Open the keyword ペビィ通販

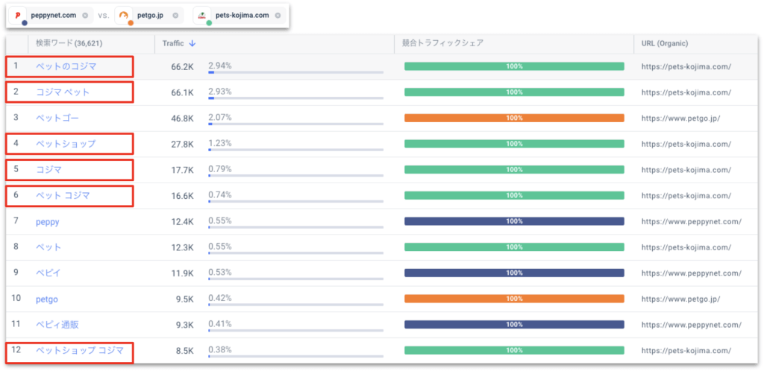pyautogui.click(x=57, y=325)
